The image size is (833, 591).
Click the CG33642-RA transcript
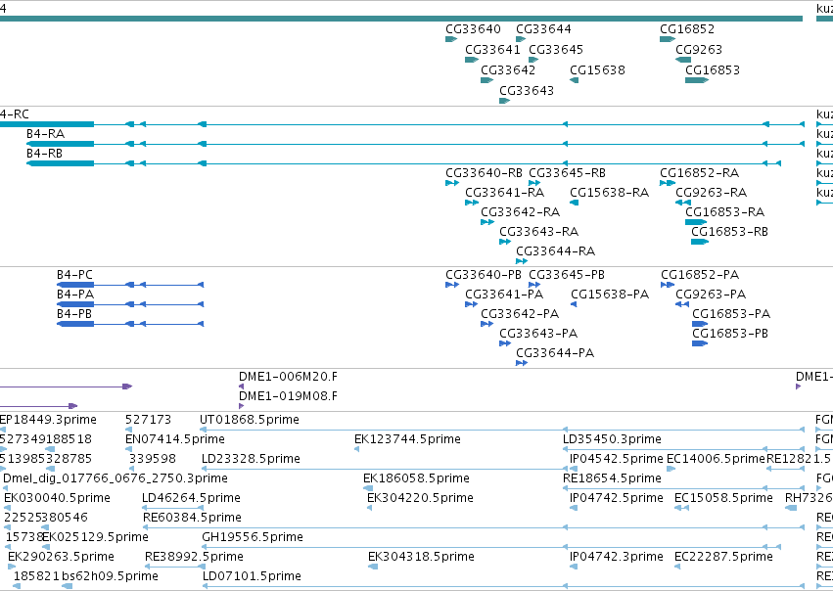coord(487,222)
